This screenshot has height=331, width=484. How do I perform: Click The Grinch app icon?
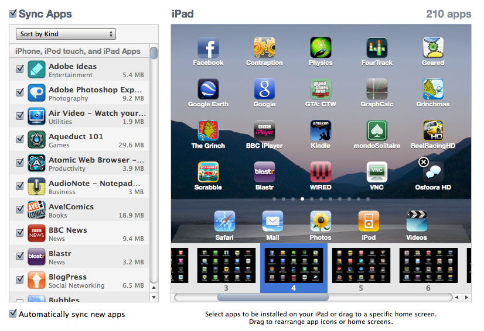pyautogui.click(x=208, y=130)
